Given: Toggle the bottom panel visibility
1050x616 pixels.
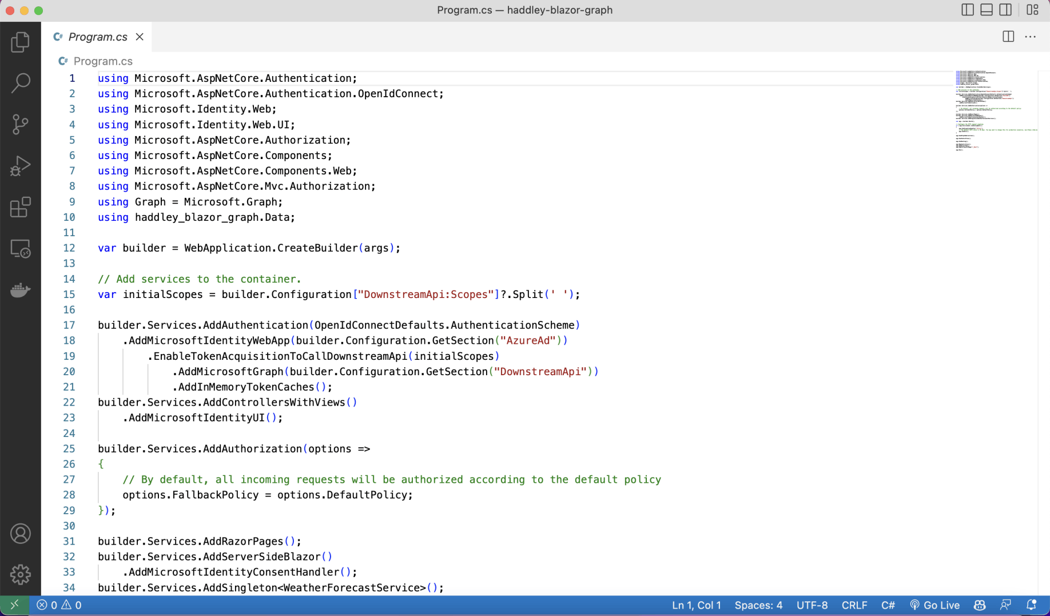Looking at the screenshot, I should point(986,10).
